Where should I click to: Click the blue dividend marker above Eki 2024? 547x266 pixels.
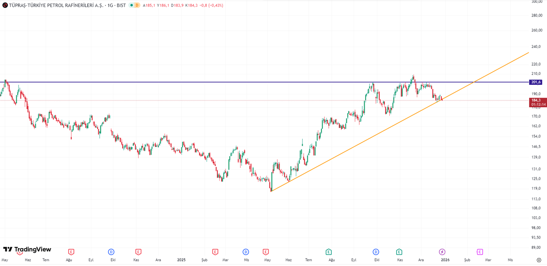[x=111, y=251]
